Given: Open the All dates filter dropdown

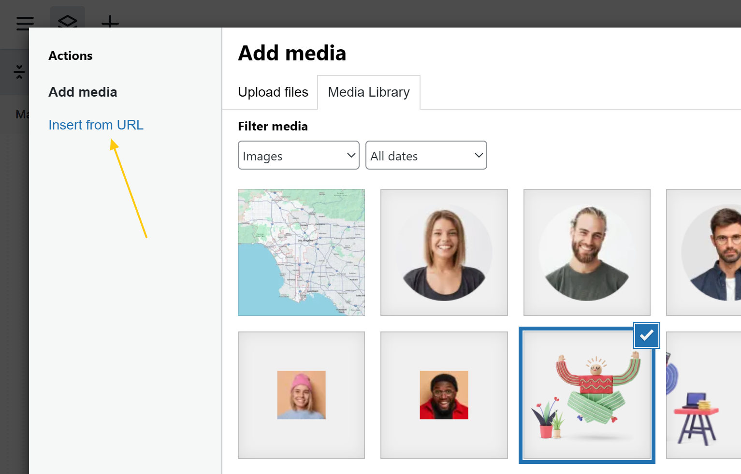Looking at the screenshot, I should (x=426, y=156).
